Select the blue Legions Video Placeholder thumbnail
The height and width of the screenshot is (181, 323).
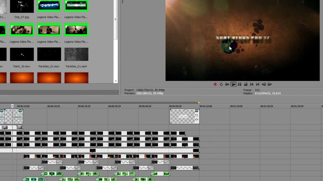coord(49,6)
